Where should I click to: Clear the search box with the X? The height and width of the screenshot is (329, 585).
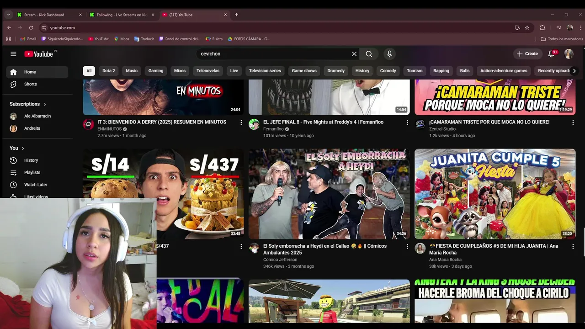(354, 54)
